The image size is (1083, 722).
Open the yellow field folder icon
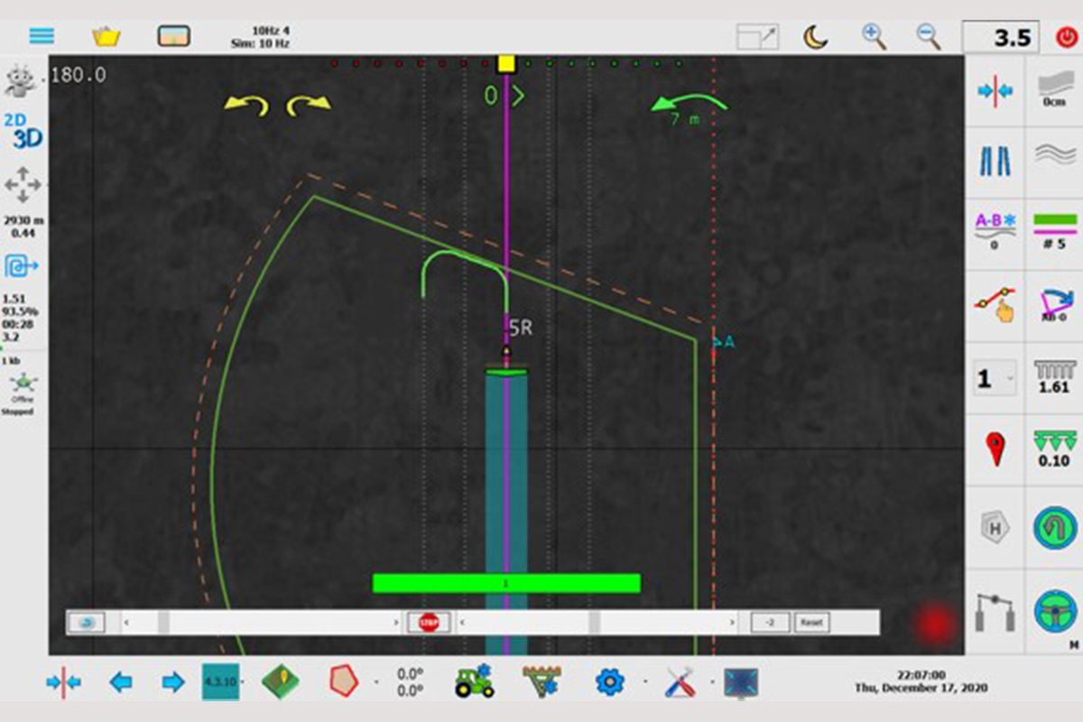[x=106, y=36]
